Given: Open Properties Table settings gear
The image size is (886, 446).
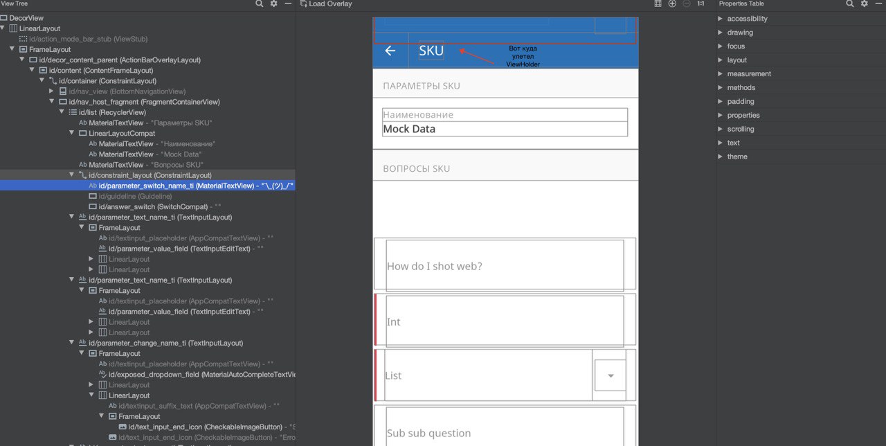Looking at the screenshot, I should 865,3.
